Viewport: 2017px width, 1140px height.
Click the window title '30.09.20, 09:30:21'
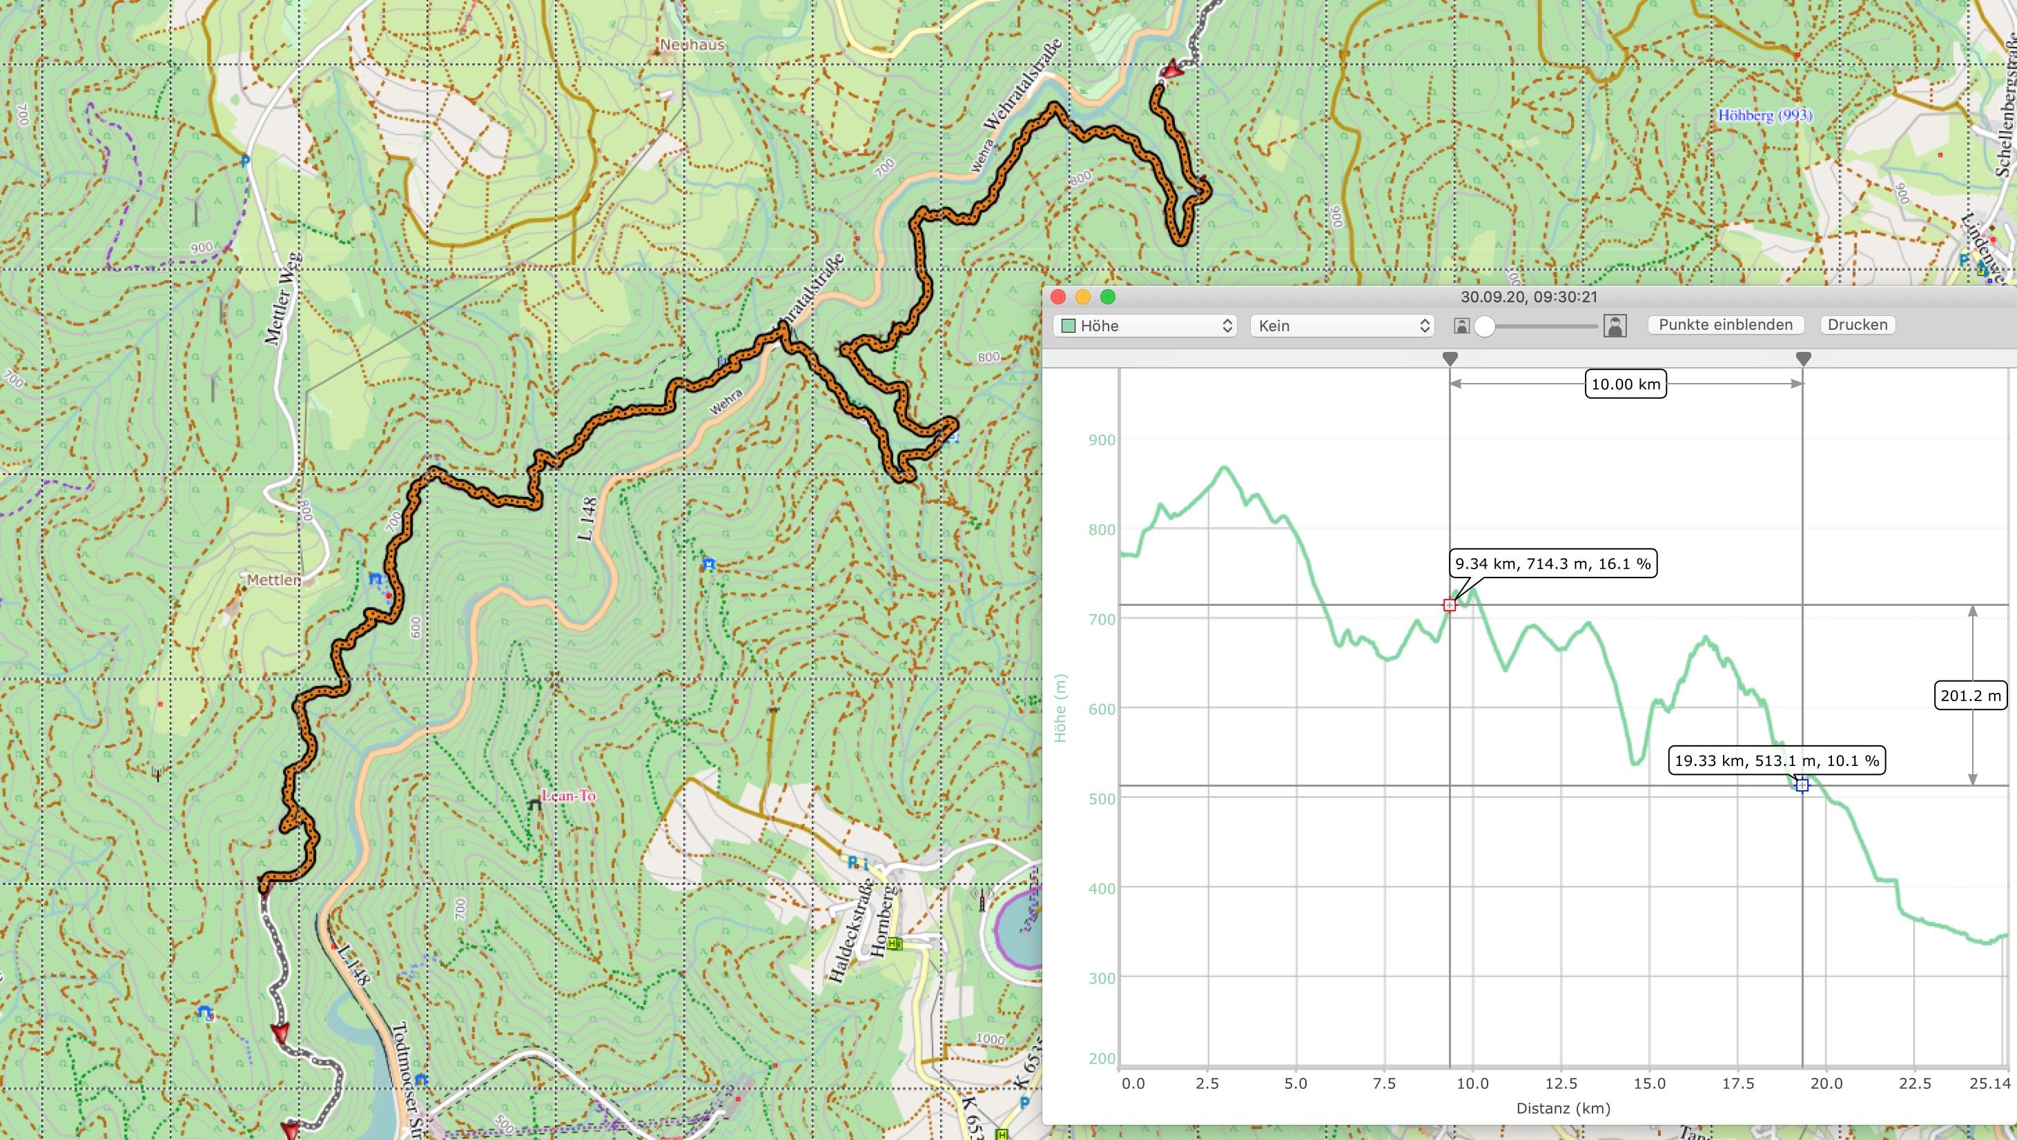[1528, 297]
